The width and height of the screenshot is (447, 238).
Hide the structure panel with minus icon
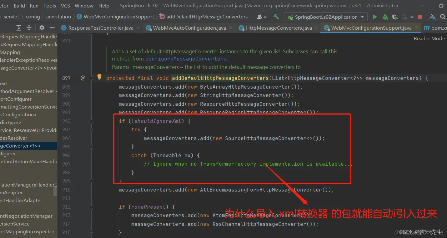[52, 28]
